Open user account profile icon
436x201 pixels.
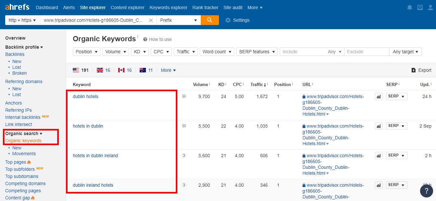(x=430, y=7)
